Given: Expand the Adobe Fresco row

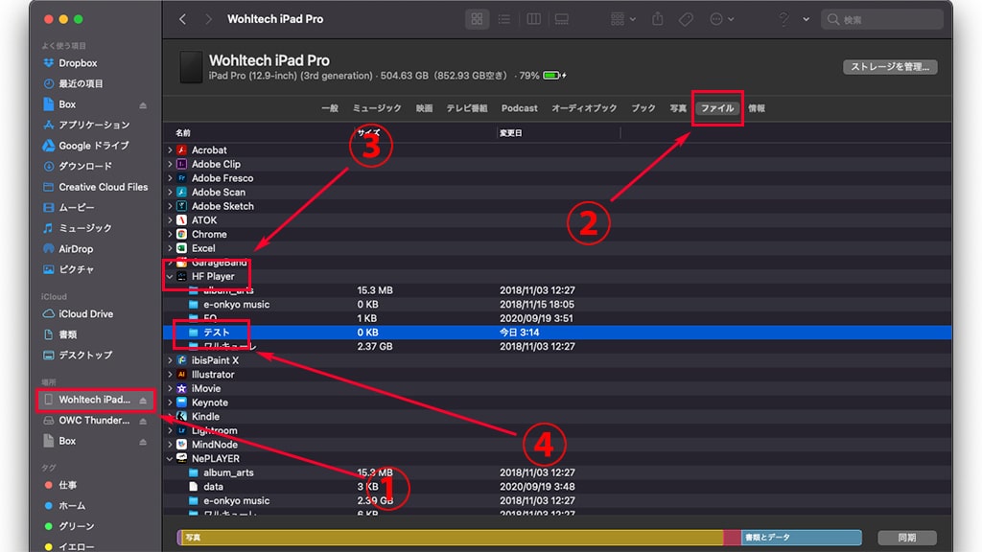Looking at the screenshot, I should [x=170, y=178].
